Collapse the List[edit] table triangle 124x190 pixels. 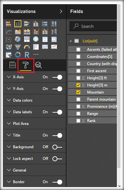point(71,41)
